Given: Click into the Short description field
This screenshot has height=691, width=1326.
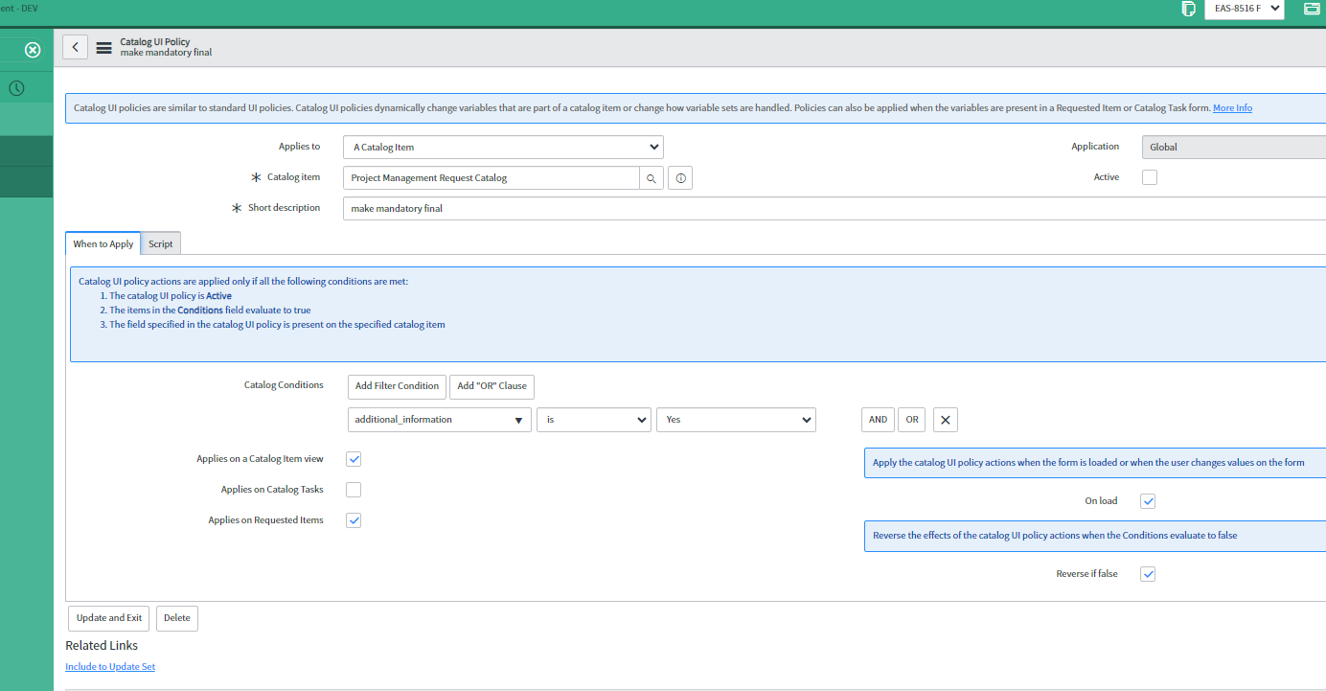Looking at the screenshot, I should (x=834, y=209).
